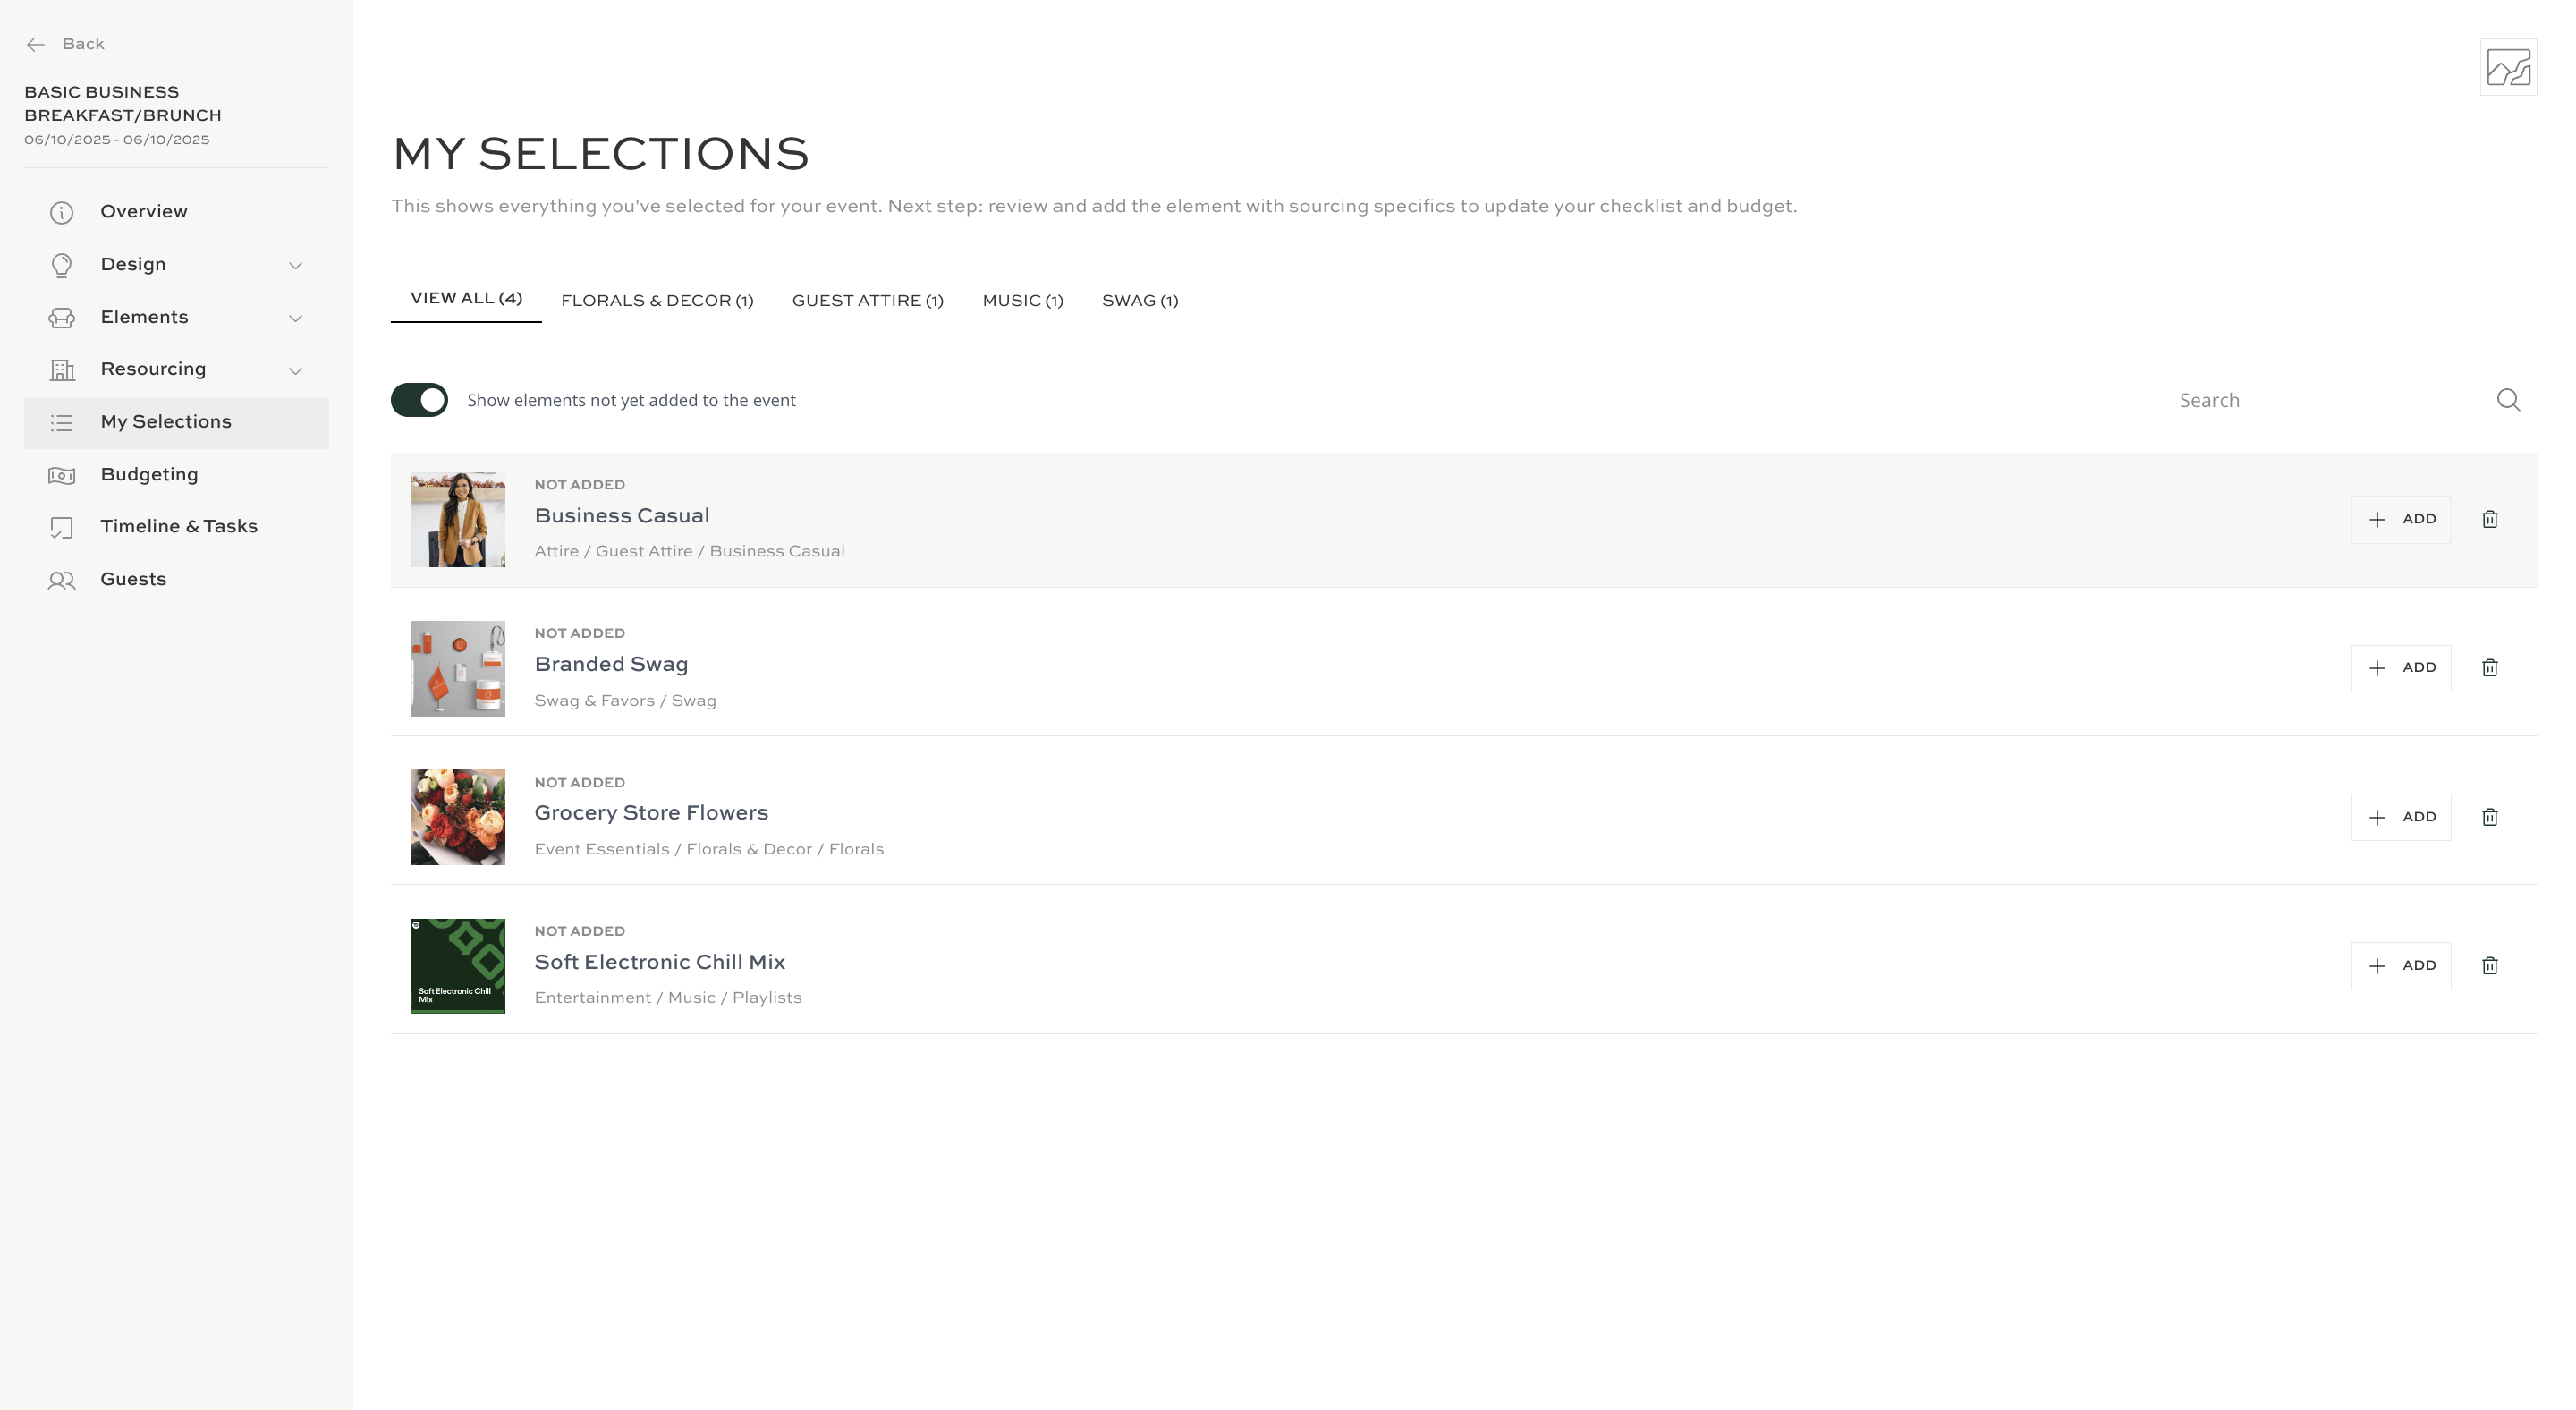2576x1410 pixels.
Task: Expand the Resourcing section chevron
Action: click(295, 370)
